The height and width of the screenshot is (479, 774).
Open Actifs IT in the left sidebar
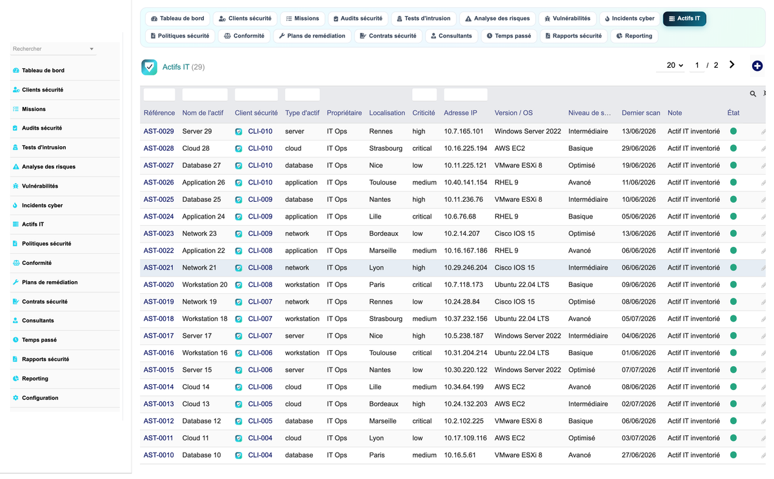pyautogui.click(x=33, y=224)
